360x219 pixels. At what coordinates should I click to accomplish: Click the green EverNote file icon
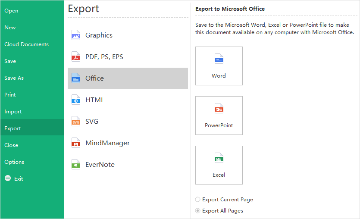[76, 165]
